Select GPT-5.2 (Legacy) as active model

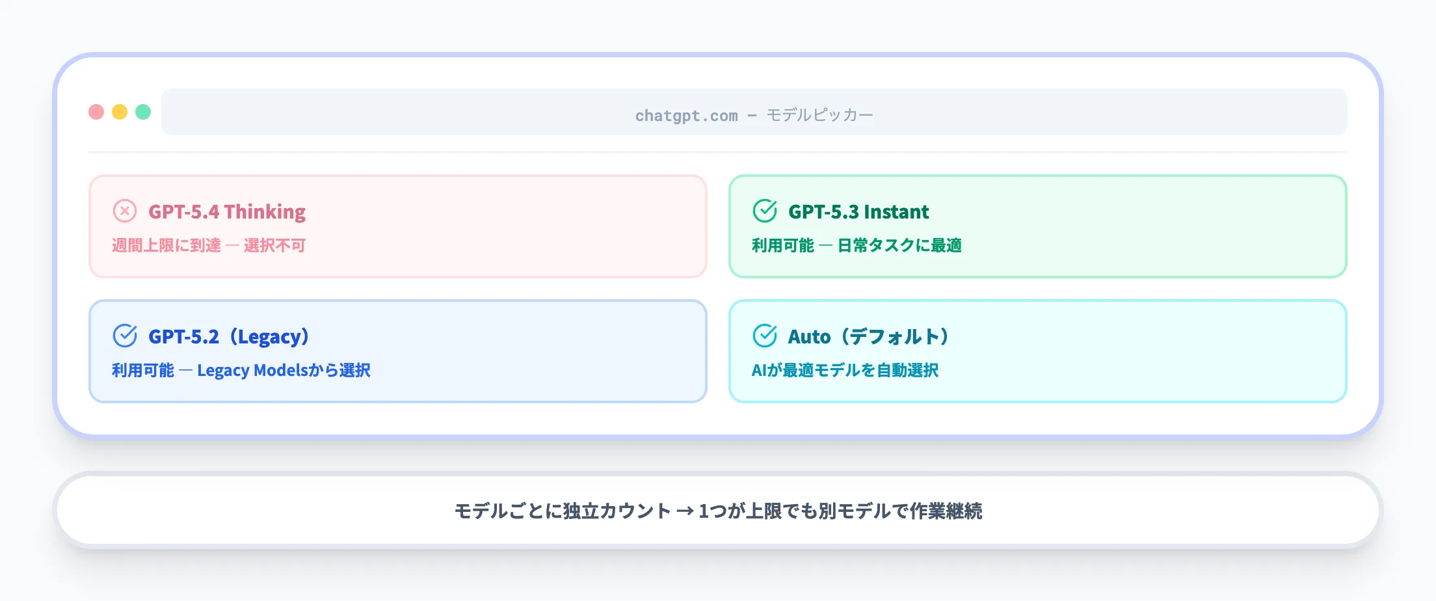tap(397, 351)
